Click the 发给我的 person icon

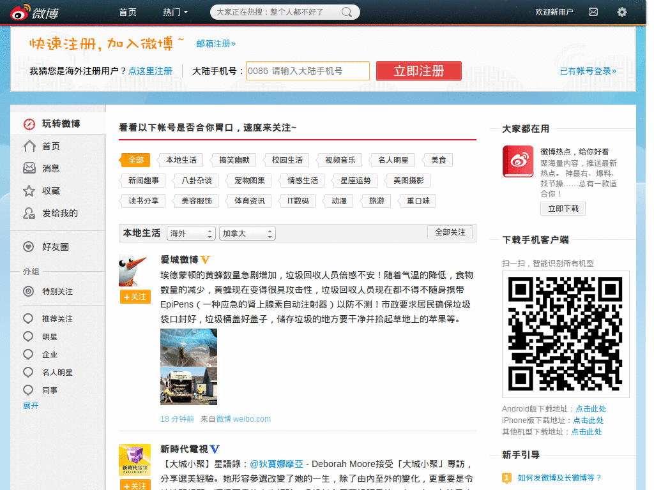coord(29,213)
